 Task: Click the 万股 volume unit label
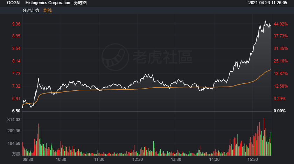point(16,154)
